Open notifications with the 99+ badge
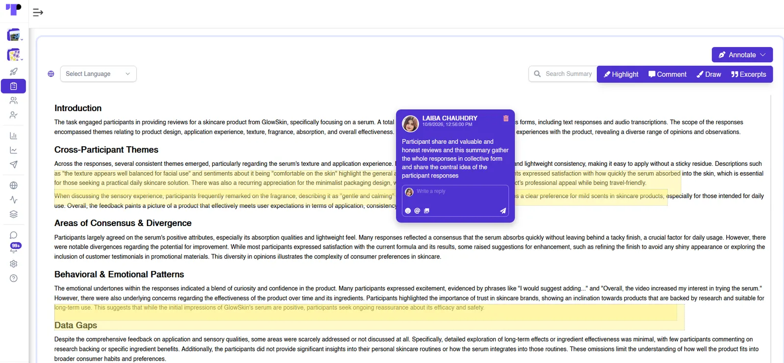 click(x=15, y=248)
